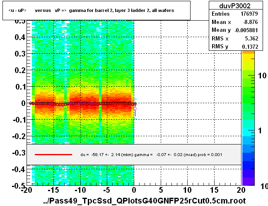Click the yellow band of color palette
The height and width of the screenshot is (206, 268).
[248, 58]
